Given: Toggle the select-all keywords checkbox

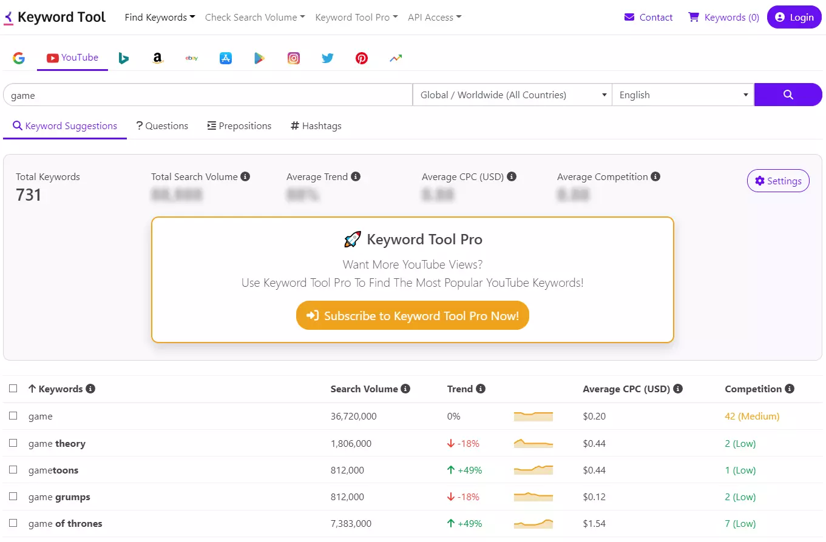Looking at the screenshot, I should 13,389.
